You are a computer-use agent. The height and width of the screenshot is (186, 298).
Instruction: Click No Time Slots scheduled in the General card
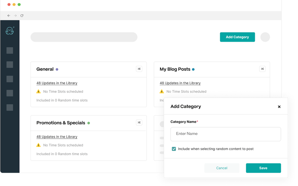63,92
